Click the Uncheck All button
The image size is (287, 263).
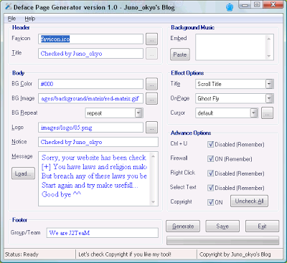click(249, 201)
